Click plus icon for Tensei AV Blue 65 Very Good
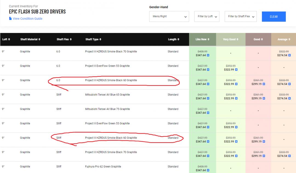The height and width of the screenshot is (173, 296). [x=236, y=98]
